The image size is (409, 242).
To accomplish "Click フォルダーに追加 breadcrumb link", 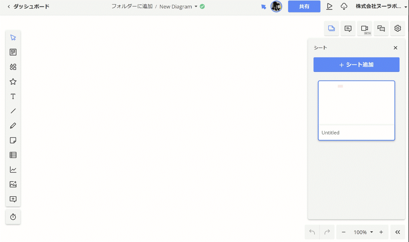I will (132, 6).
